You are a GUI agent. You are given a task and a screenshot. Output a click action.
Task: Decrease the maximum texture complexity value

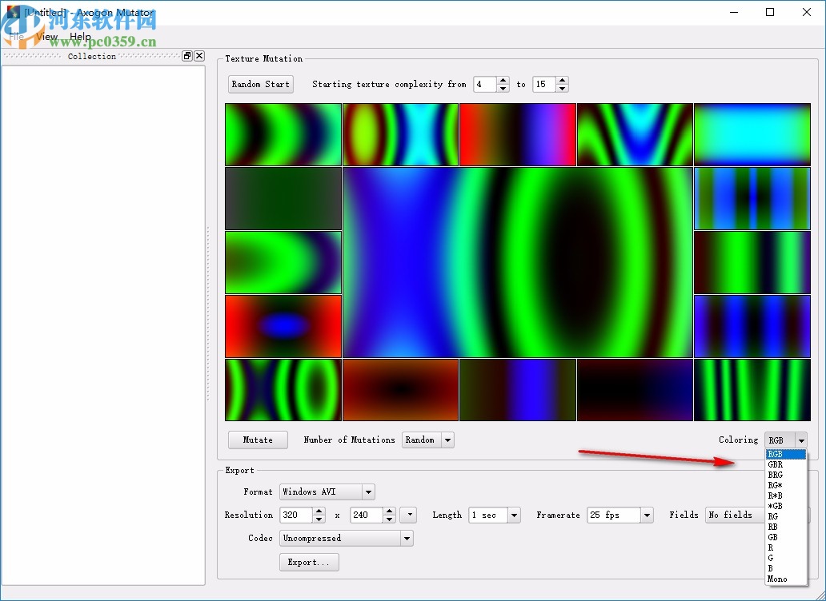click(x=563, y=88)
